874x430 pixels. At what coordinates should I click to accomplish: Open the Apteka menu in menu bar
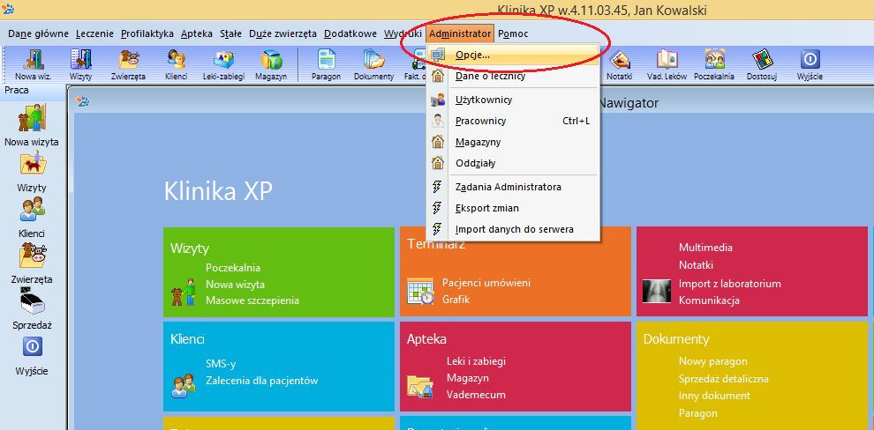197,34
